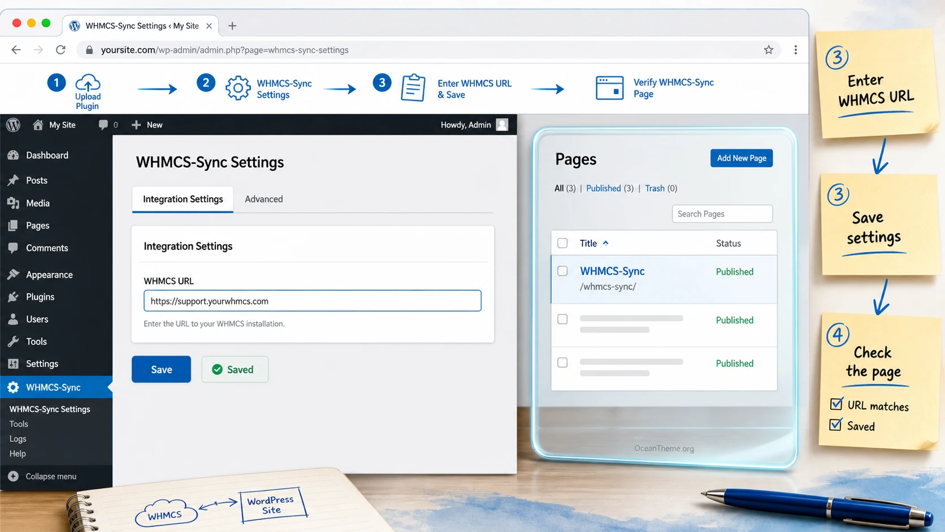The image size is (945, 532).
Task: Tick the checkbox in second Published row
Action: [x=562, y=319]
